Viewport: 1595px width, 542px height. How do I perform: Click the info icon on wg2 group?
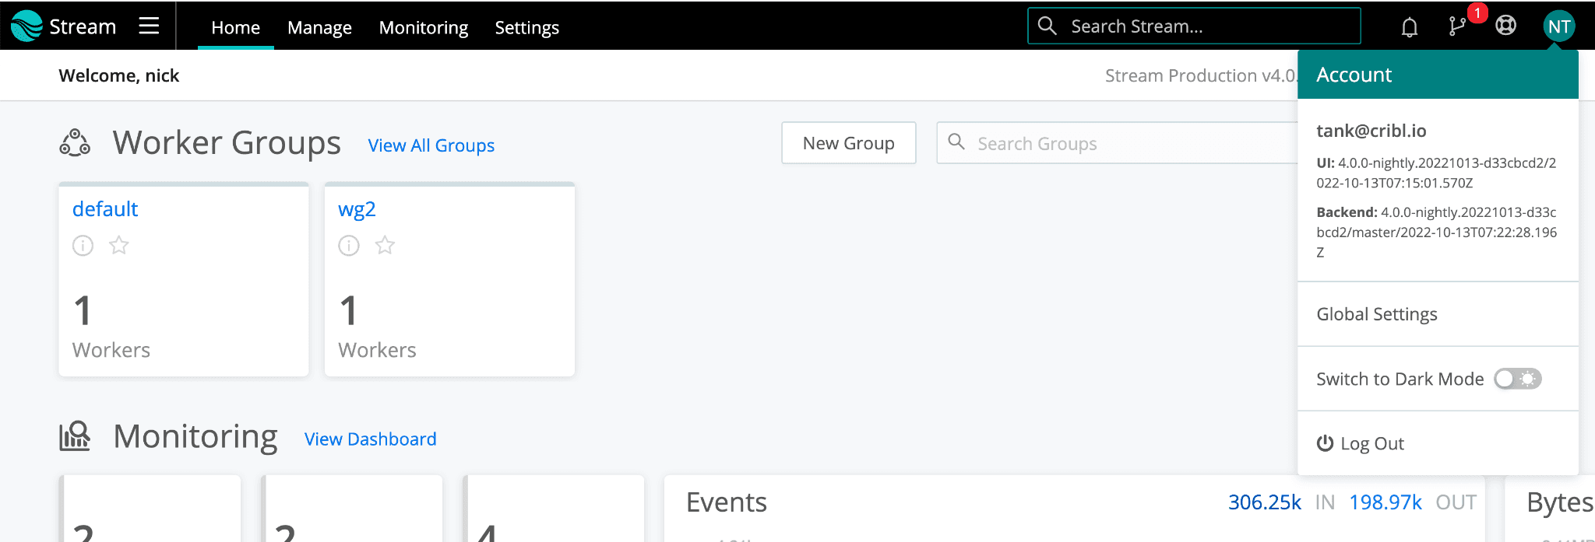tap(349, 246)
